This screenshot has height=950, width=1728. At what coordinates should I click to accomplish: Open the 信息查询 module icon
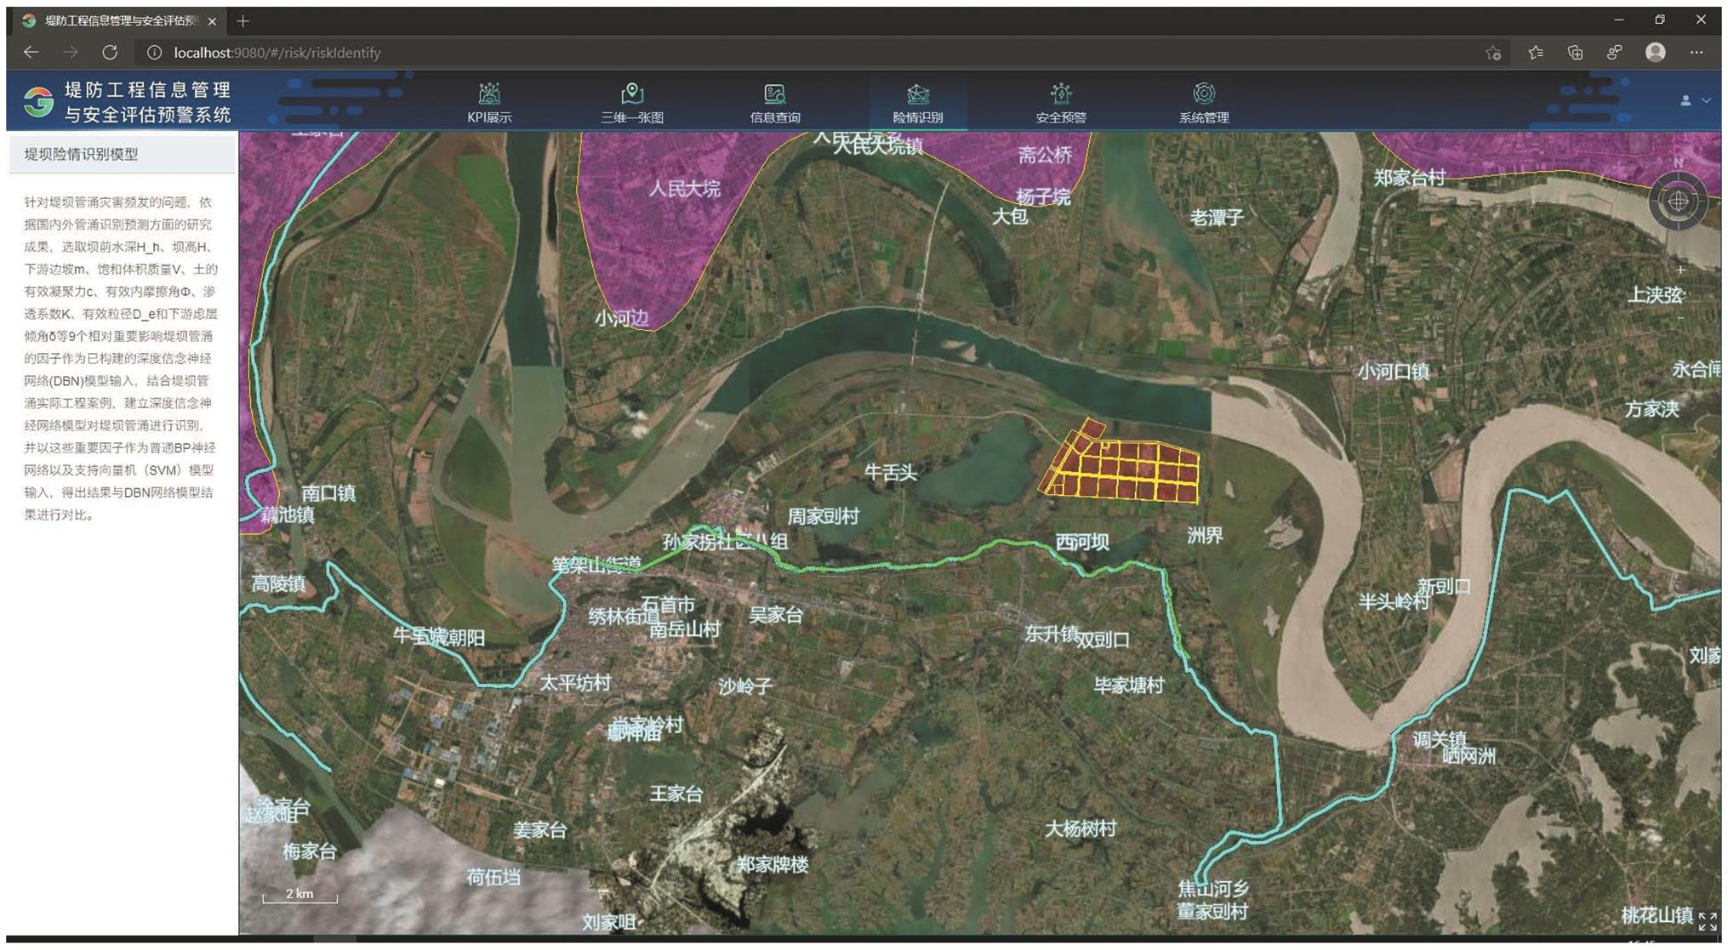point(774,94)
